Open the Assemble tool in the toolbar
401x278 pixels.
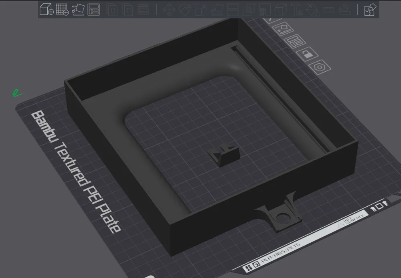tap(344, 10)
